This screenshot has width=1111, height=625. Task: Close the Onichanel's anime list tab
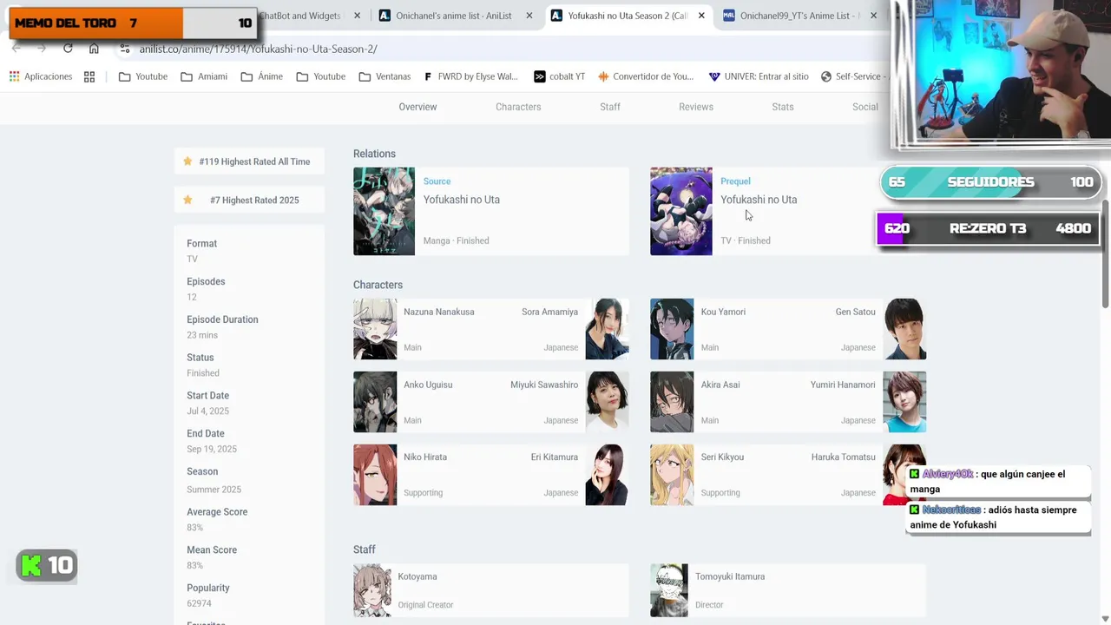click(529, 16)
